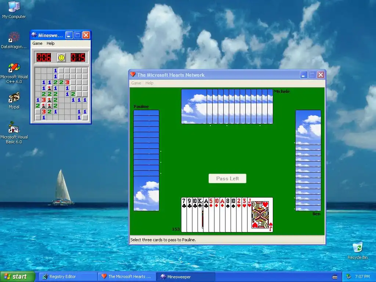The image size is (376, 282).
Task: Select the Jack of hearts card
Action: click(x=260, y=214)
